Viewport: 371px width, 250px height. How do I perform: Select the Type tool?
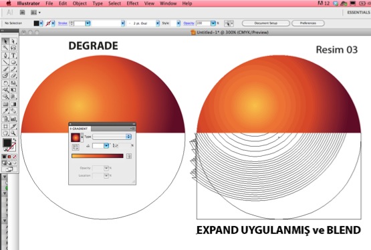[13, 55]
